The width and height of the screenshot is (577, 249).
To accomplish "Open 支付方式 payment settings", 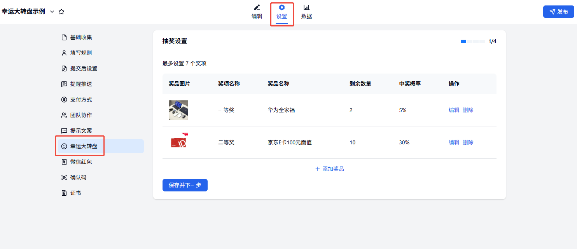I will pos(81,100).
